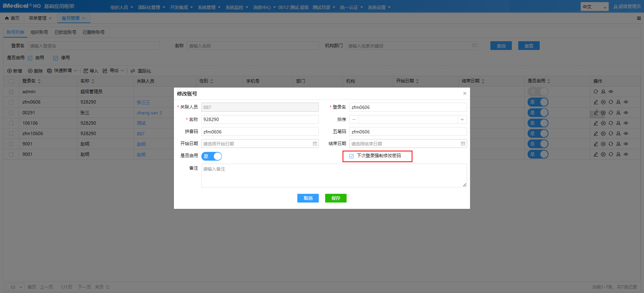Click the list icon in 机构部门 search field
The width and height of the screenshot is (644, 293).
tap(474, 45)
